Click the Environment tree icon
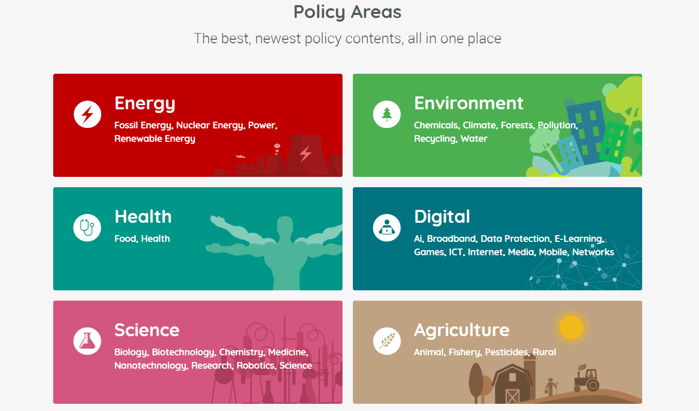This screenshot has height=411, width=699. 387,114
